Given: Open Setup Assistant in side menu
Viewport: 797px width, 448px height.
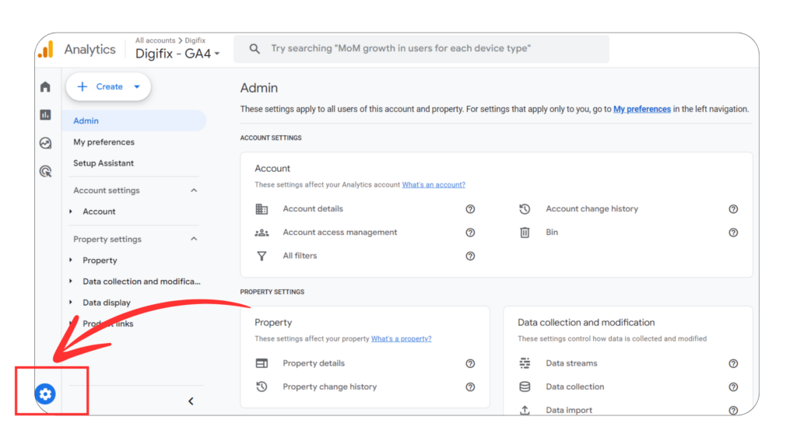Looking at the screenshot, I should coord(104,163).
